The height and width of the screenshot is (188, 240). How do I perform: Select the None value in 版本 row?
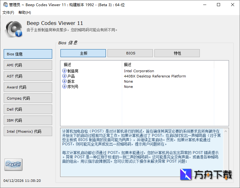128,81
